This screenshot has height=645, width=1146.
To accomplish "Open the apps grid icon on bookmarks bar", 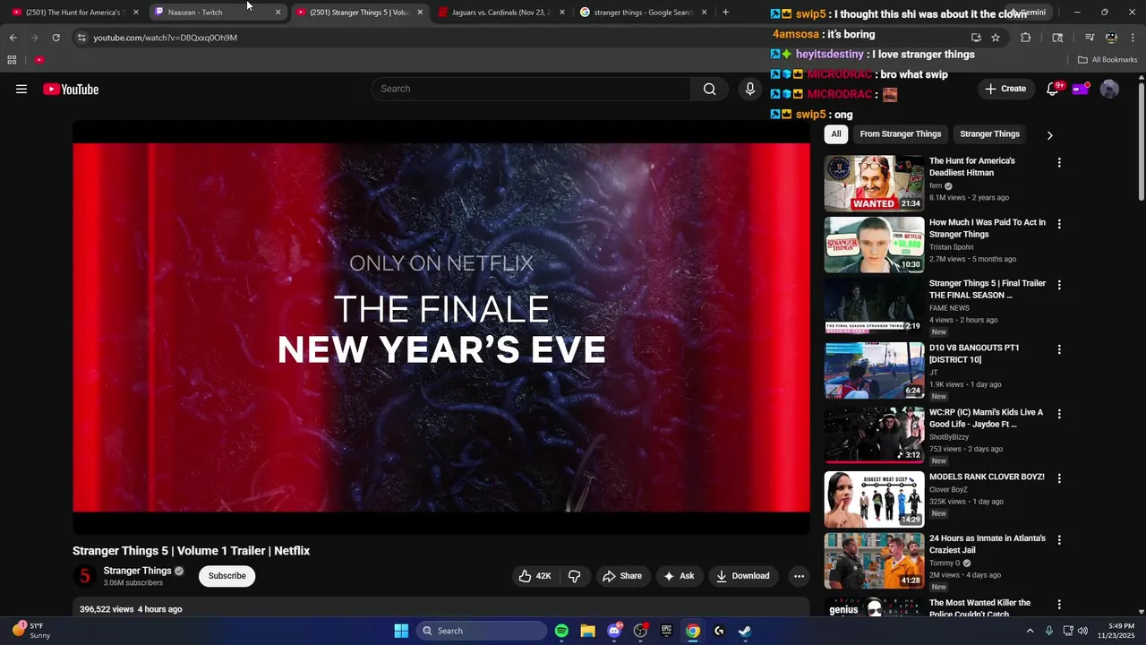I will point(12,60).
